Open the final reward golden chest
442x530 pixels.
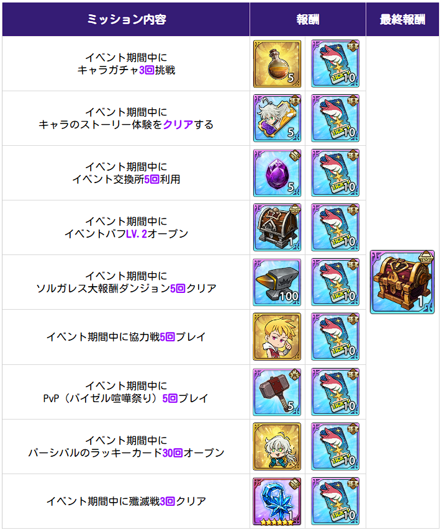coord(402,282)
